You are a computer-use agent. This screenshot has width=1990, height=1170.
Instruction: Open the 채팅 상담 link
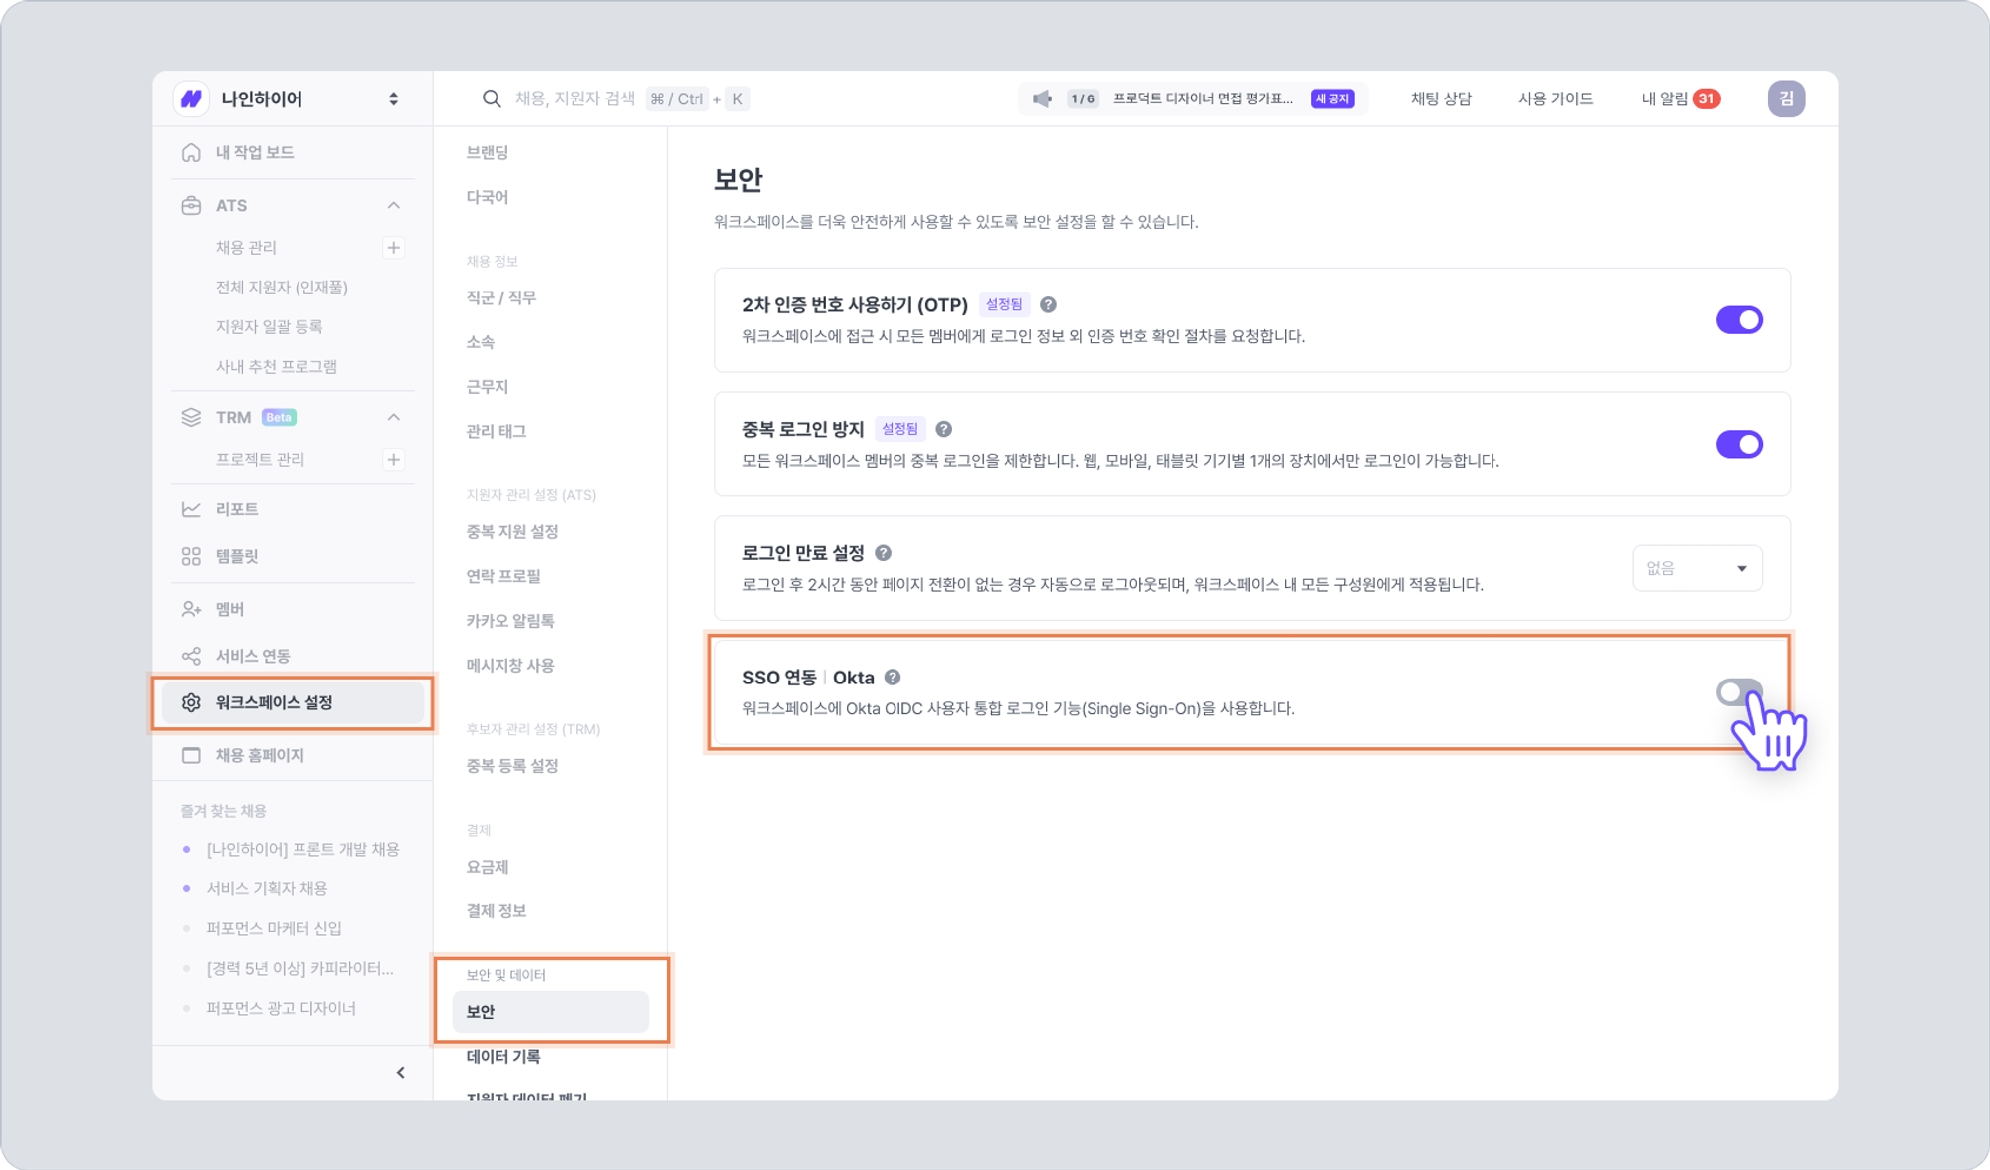(x=1440, y=98)
